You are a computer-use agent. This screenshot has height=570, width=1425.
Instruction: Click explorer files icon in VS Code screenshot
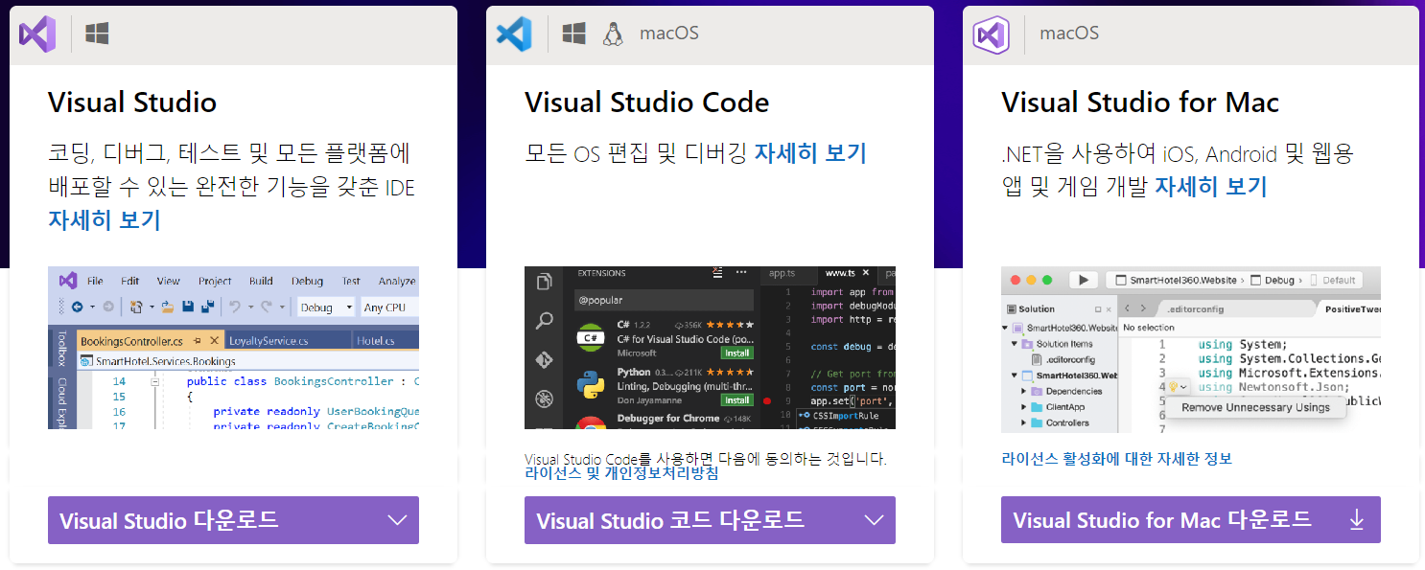pyautogui.click(x=544, y=282)
